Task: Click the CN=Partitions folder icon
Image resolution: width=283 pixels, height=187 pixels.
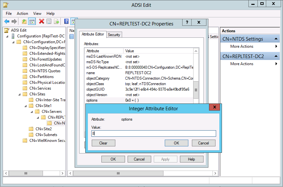Action: (25, 77)
